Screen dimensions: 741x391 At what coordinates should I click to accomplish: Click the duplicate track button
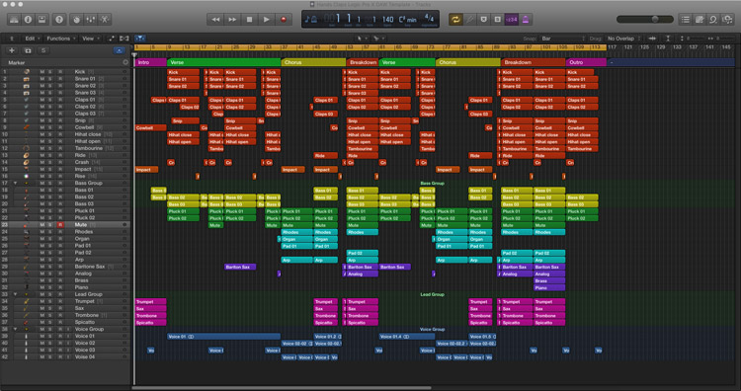(x=28, y=50)
